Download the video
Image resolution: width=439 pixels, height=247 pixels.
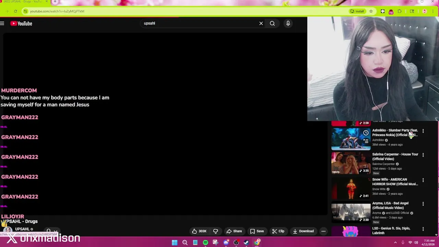point(303,231)
